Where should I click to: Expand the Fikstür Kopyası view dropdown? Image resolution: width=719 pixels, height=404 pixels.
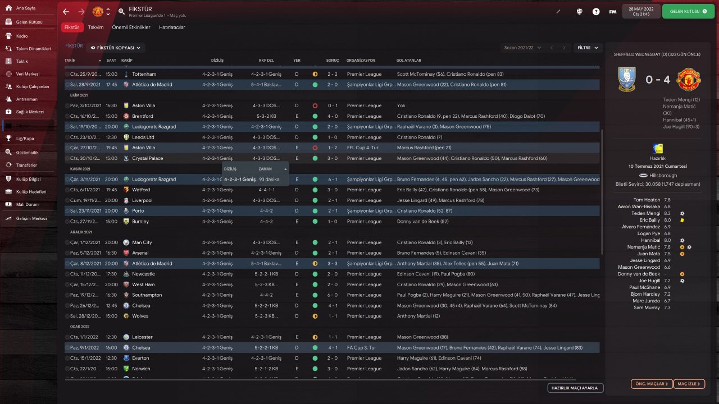tap(117, 48)
